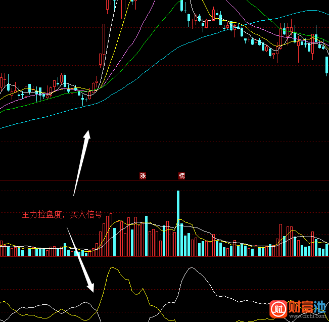Select the tallest cyan volume bar
The width and height of the screenshot is (329, 322).
(178, 223)
